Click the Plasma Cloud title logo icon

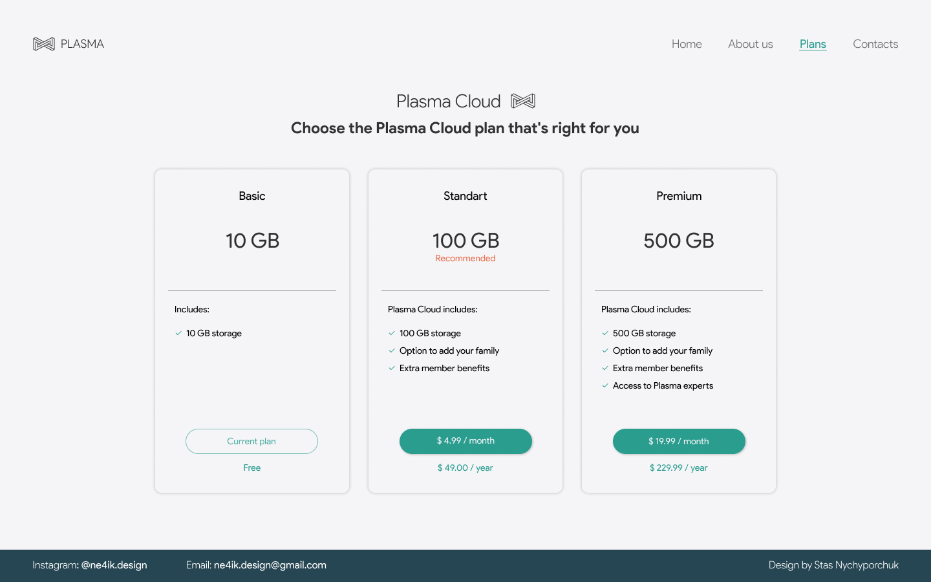(523, 101)
